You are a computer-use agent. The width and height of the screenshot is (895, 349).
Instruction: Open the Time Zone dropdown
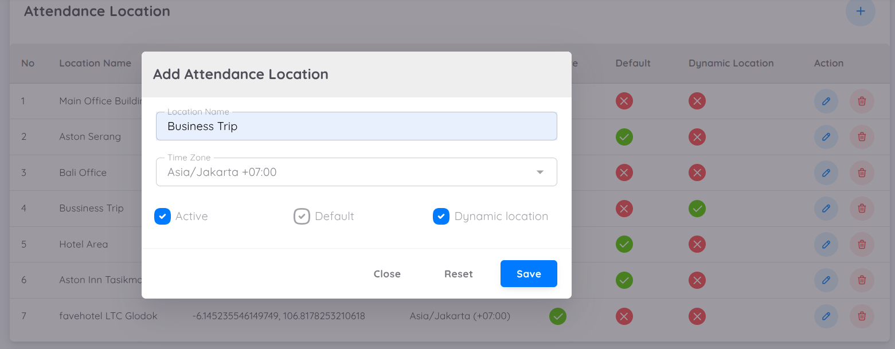pyautogui.click(x=540, y=171)
